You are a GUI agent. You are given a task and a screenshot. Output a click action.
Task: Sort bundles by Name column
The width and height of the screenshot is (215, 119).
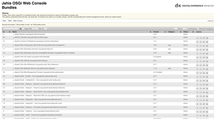point(82,32)
